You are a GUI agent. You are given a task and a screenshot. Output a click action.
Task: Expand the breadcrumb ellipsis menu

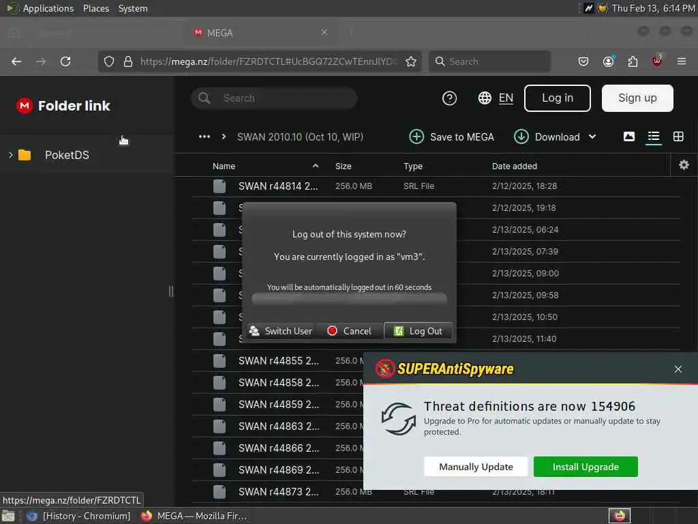[204, 136]
